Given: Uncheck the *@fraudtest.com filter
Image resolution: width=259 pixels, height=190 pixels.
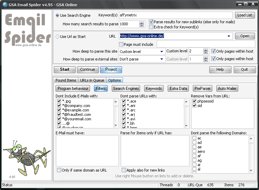Looking at the screenshot, I should click(59, 114).
